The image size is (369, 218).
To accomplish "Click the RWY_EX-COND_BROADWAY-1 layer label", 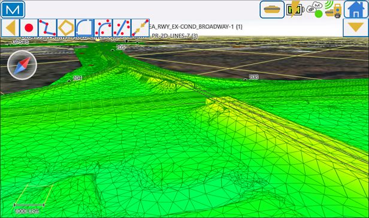I will (x=196, y=26).
